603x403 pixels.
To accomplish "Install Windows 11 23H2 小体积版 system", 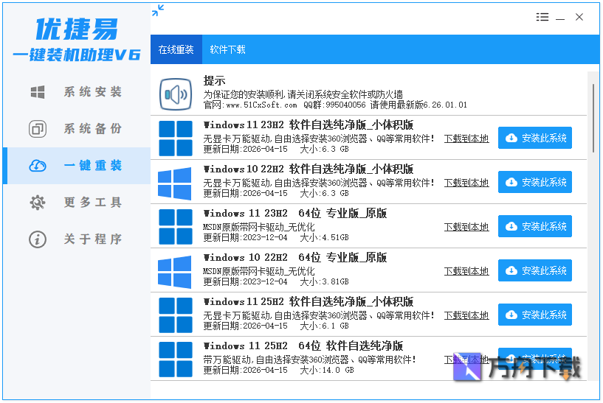I will click(x=535, y=138).
